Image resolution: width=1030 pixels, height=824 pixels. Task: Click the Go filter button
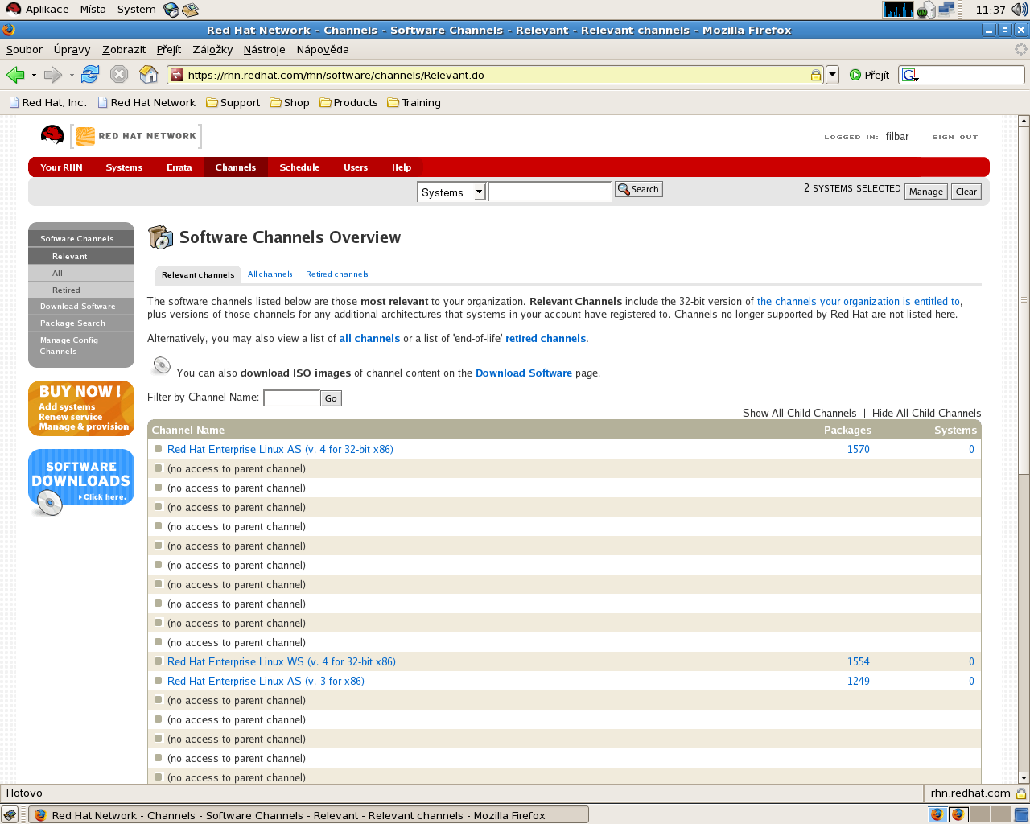(331, 398)
